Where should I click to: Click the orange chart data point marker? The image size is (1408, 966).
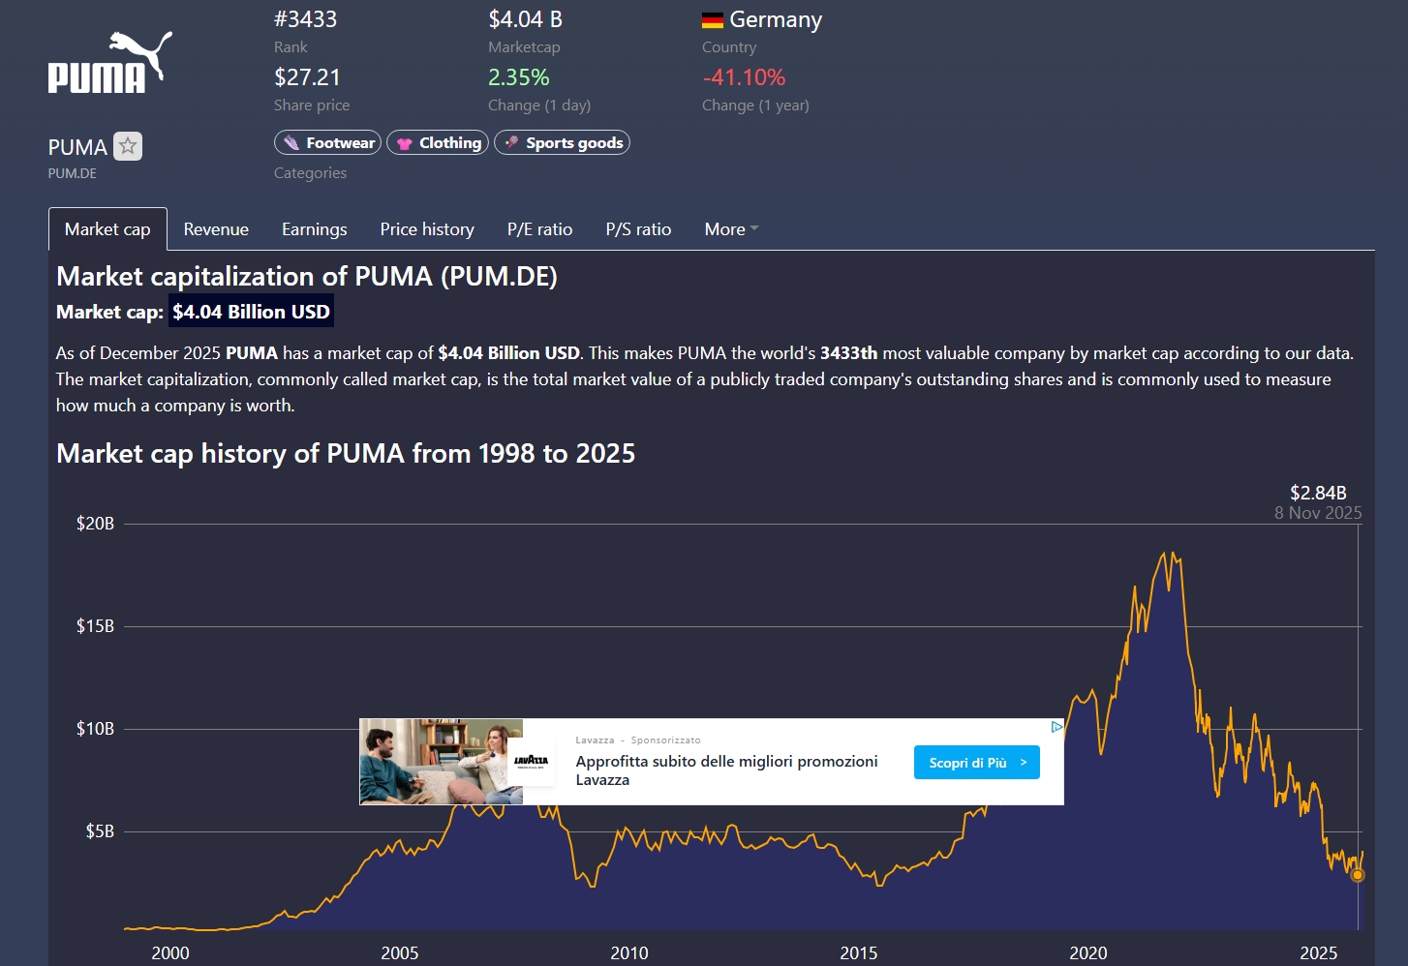[1358, 875]
